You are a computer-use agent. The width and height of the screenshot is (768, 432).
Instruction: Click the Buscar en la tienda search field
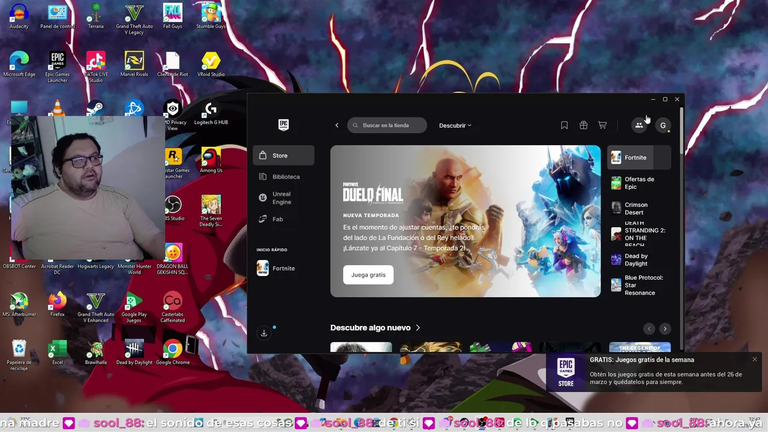[387, 125]
